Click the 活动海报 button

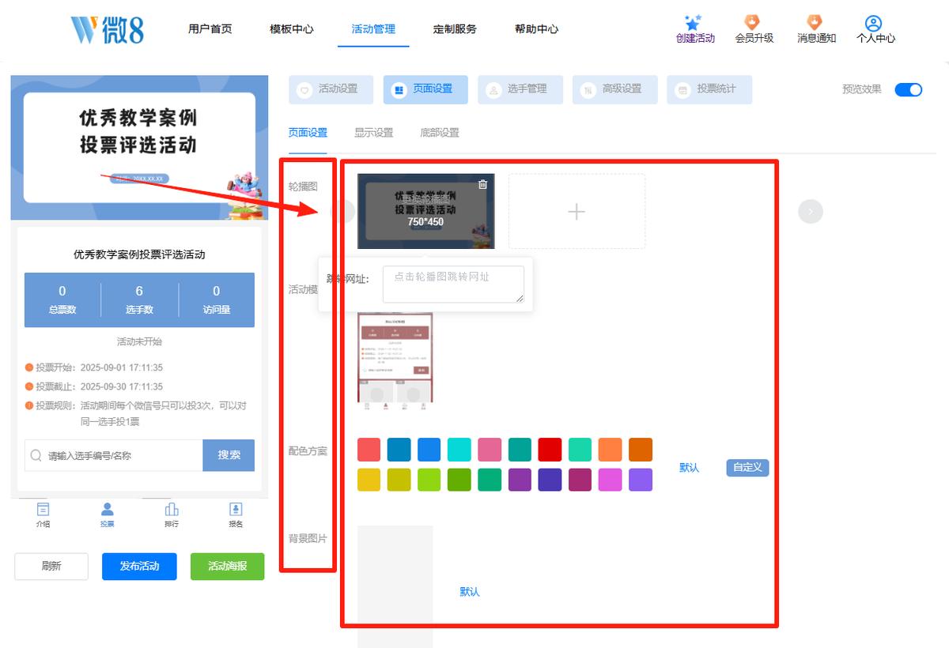click(228, 567)
